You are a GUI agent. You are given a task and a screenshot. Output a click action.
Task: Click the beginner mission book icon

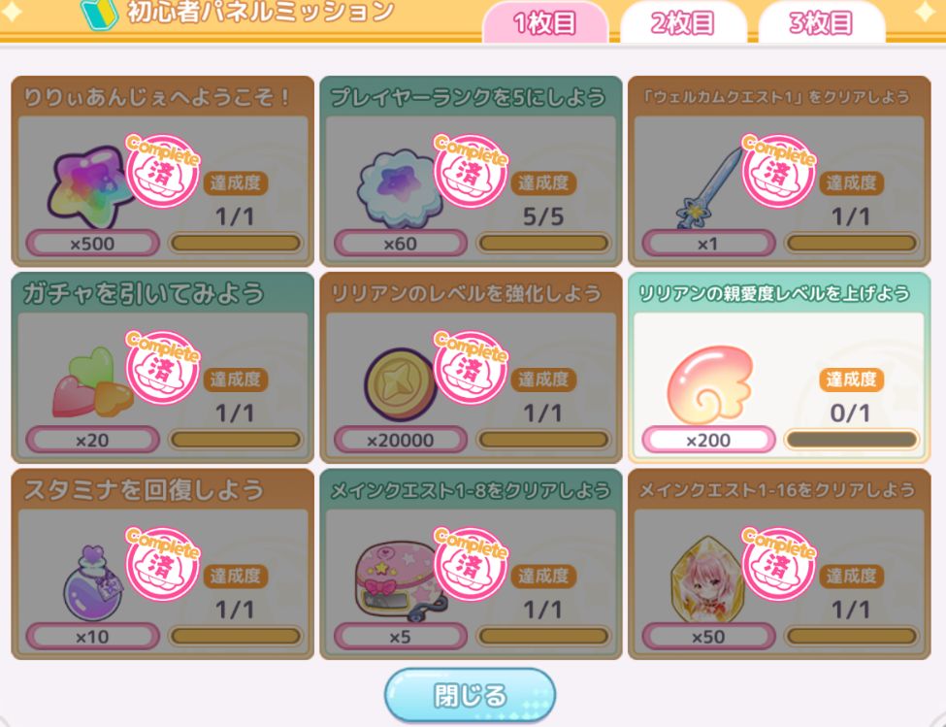click(98, 14)
